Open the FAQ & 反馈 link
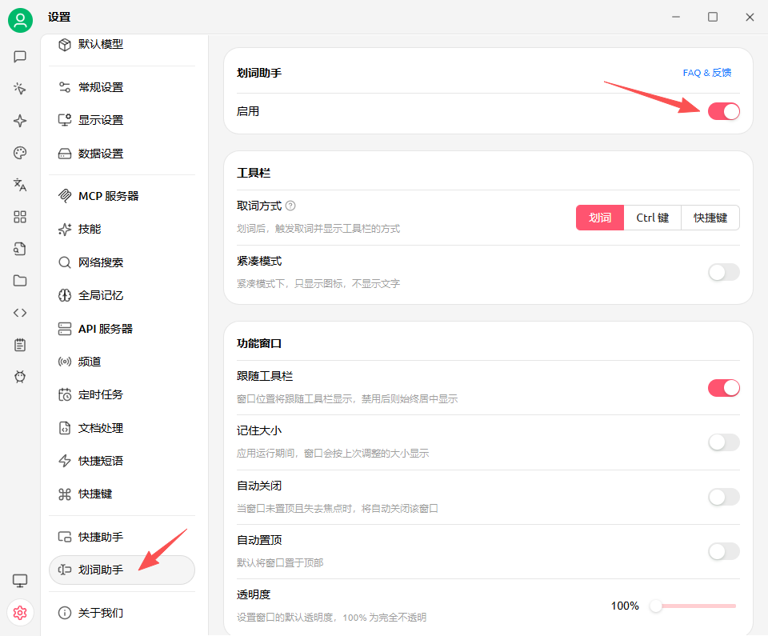The image size is (768, 636). pos(706,73)
